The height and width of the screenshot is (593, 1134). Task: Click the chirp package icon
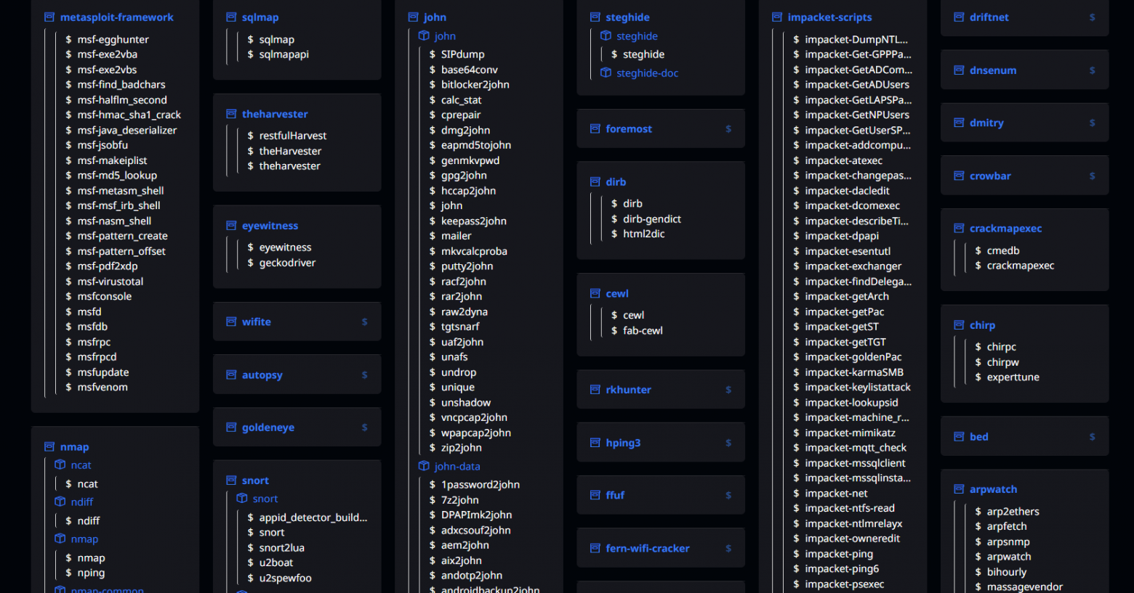coord(959,325)
